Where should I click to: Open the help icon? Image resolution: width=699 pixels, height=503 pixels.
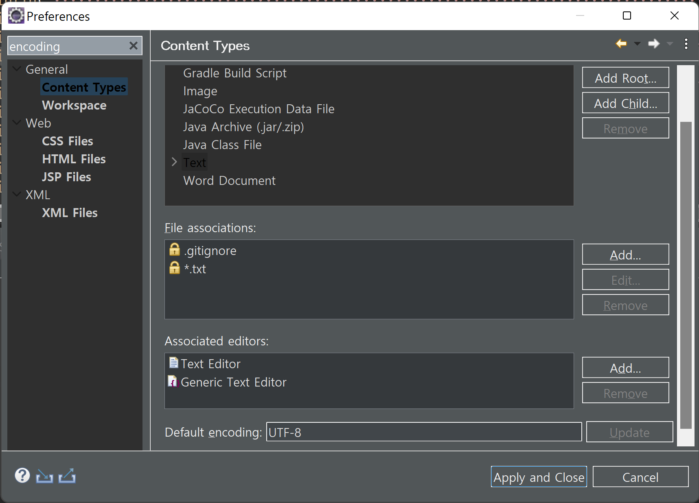pos(22,475)
